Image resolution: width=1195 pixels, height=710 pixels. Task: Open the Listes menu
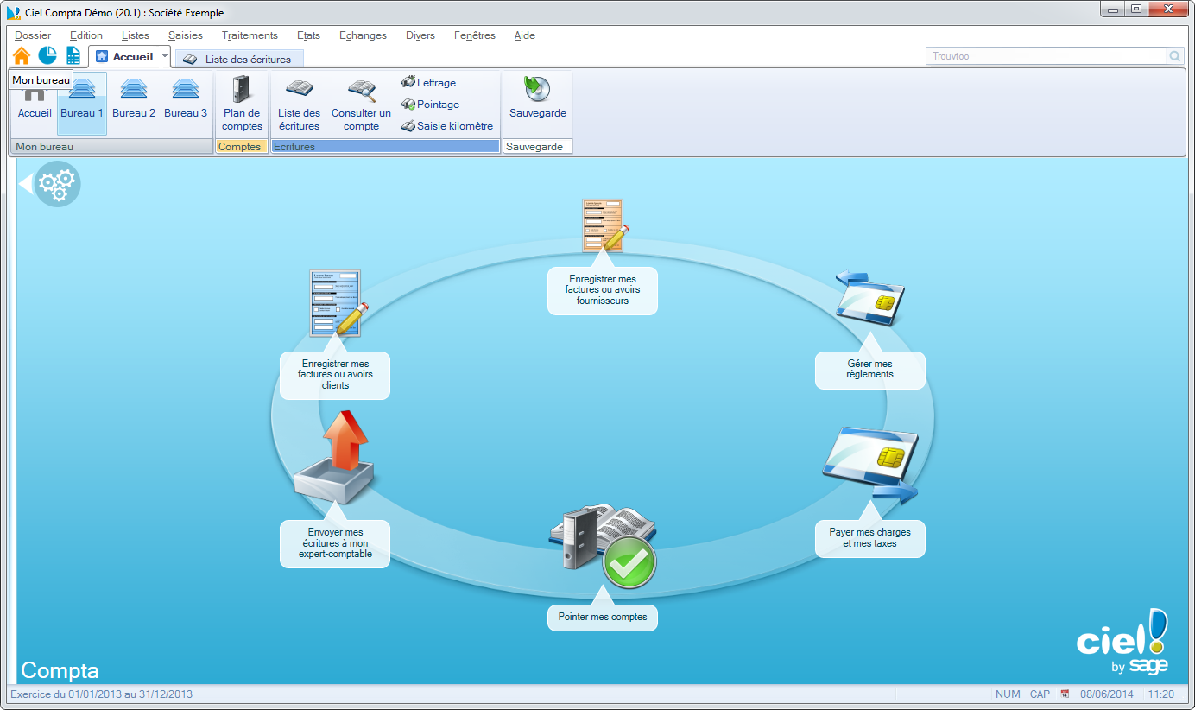point(136,35)
